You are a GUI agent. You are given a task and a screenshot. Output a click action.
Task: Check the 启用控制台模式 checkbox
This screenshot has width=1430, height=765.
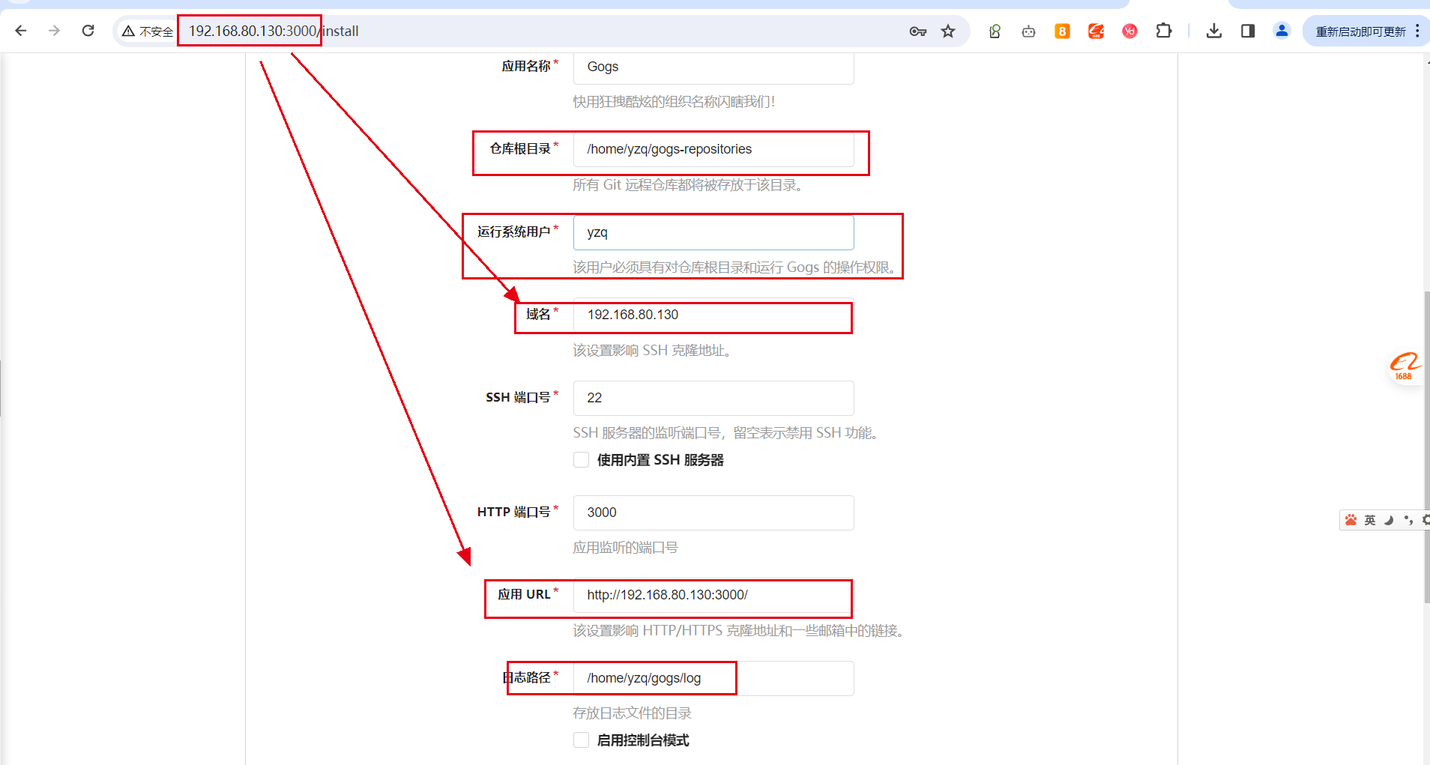pyautogui.click(x=581, y=740)
